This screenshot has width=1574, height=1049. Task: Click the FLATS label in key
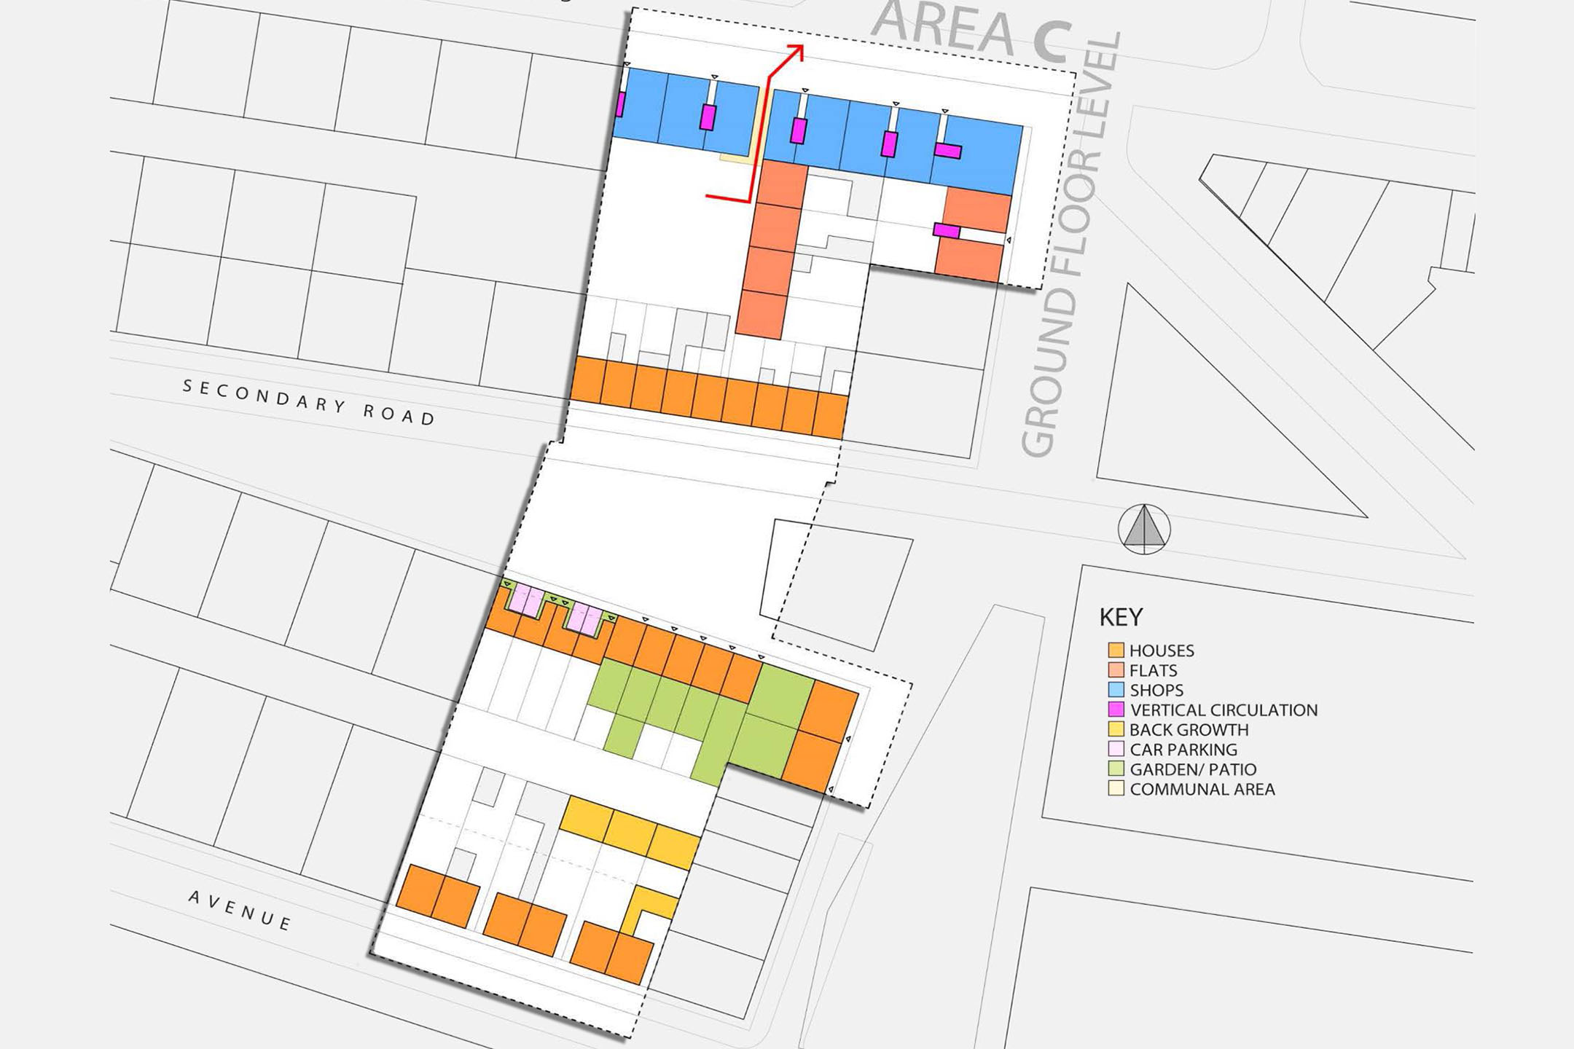(1154, 670)
